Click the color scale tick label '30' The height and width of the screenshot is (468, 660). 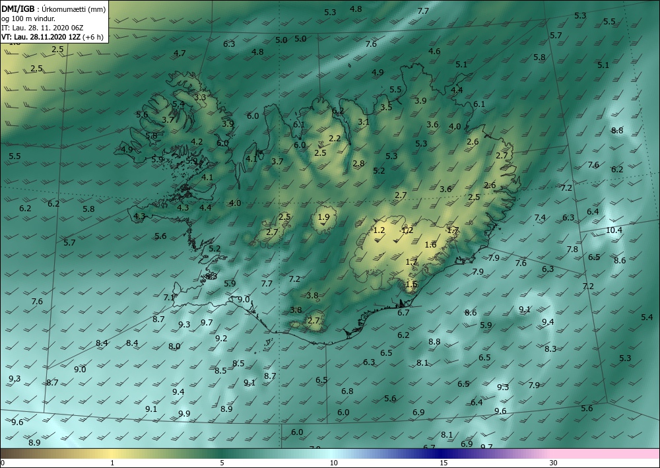click(x=554, y=463)
